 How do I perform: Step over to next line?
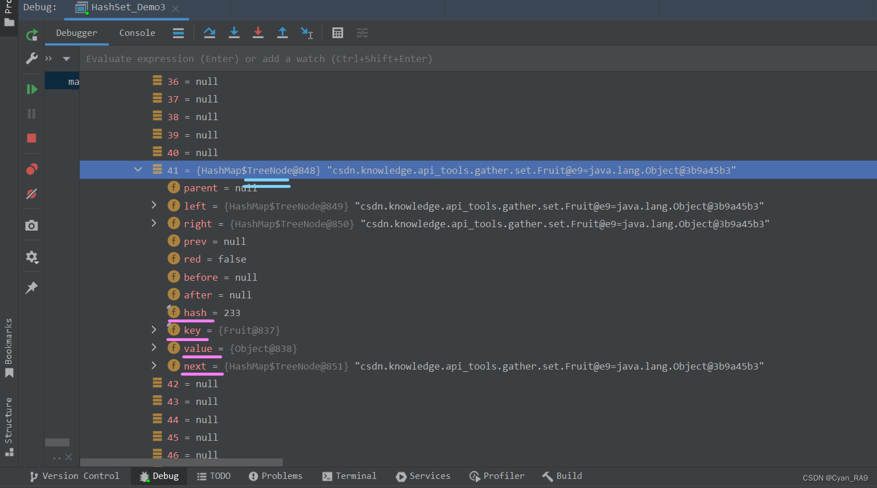(209, 33)
